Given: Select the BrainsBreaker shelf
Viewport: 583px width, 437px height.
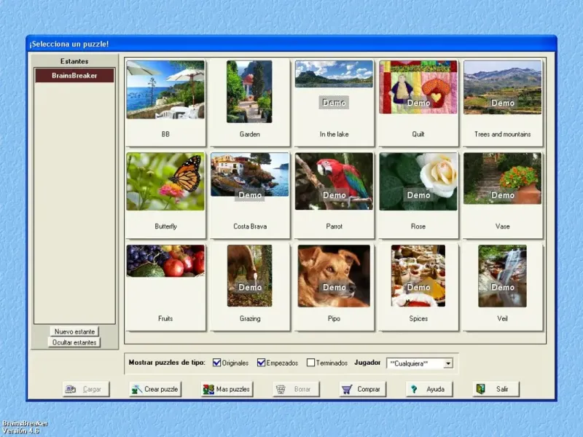Looking at the screenshot, I should [x=74, y=76].
